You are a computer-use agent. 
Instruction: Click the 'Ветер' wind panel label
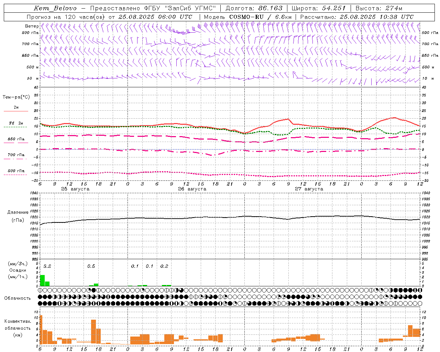coord(32,26)
